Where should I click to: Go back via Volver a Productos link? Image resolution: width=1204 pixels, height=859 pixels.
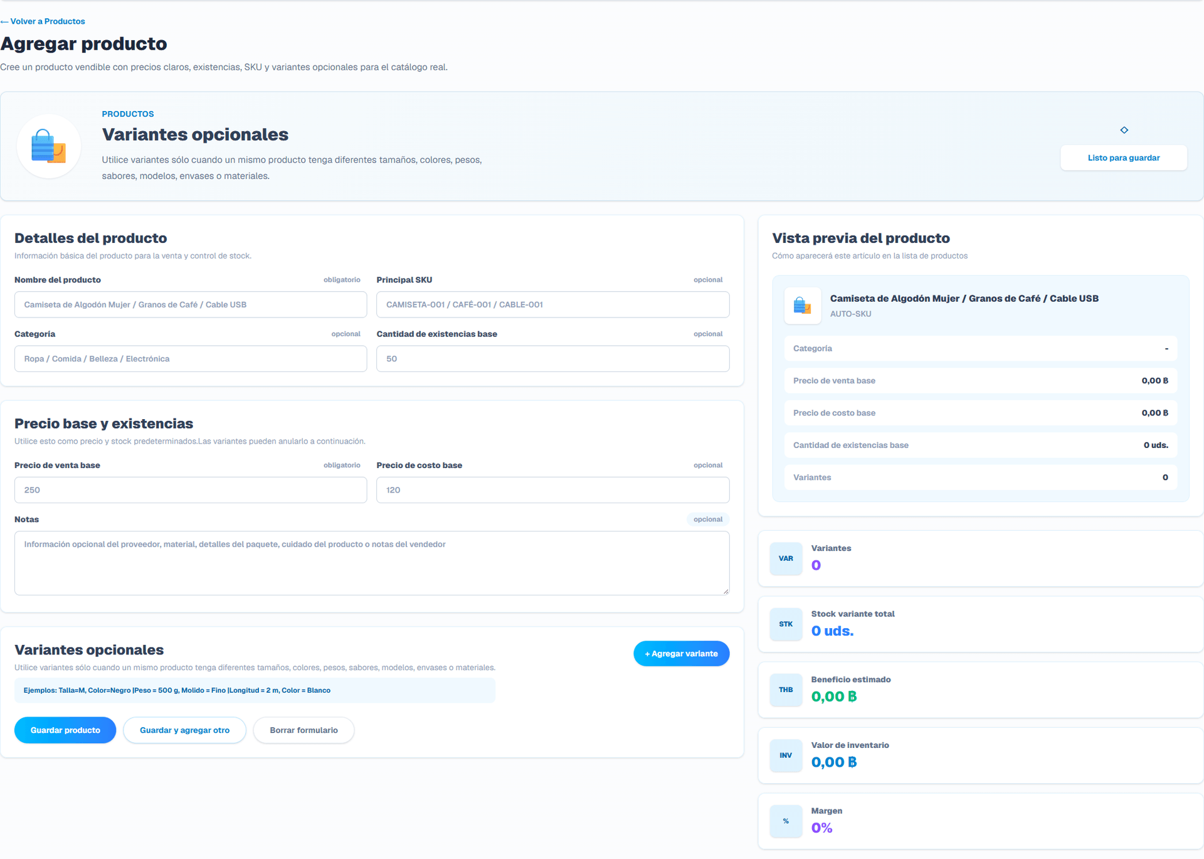pos(43,21)
